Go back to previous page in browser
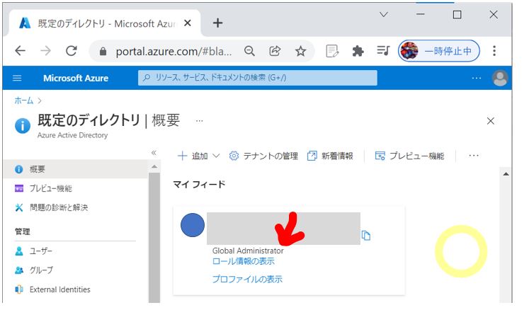This screenshot has width=529, height=310. [x=21, y=51]
